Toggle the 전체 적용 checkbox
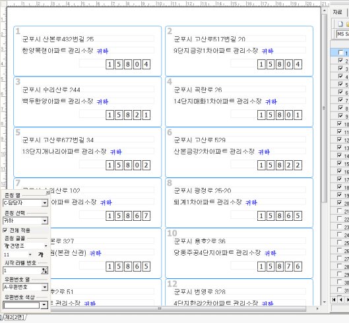This screenshot has height=323, width=349. coord(5,230)
